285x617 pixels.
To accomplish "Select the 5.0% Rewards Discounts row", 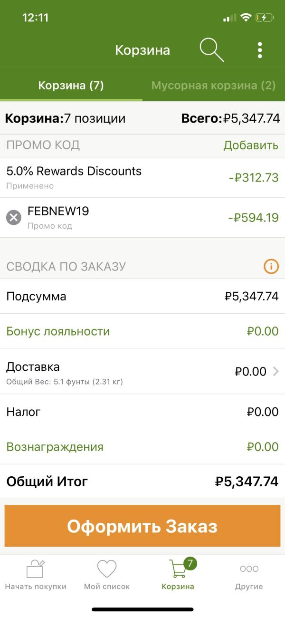I will 142,177.
